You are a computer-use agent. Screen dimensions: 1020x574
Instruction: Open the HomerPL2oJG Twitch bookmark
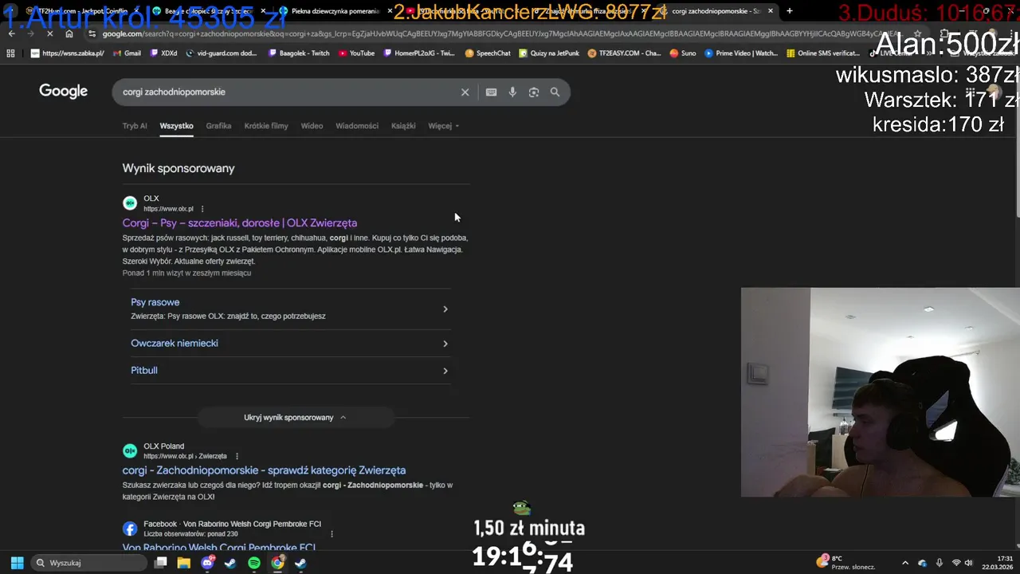point(419,53)
